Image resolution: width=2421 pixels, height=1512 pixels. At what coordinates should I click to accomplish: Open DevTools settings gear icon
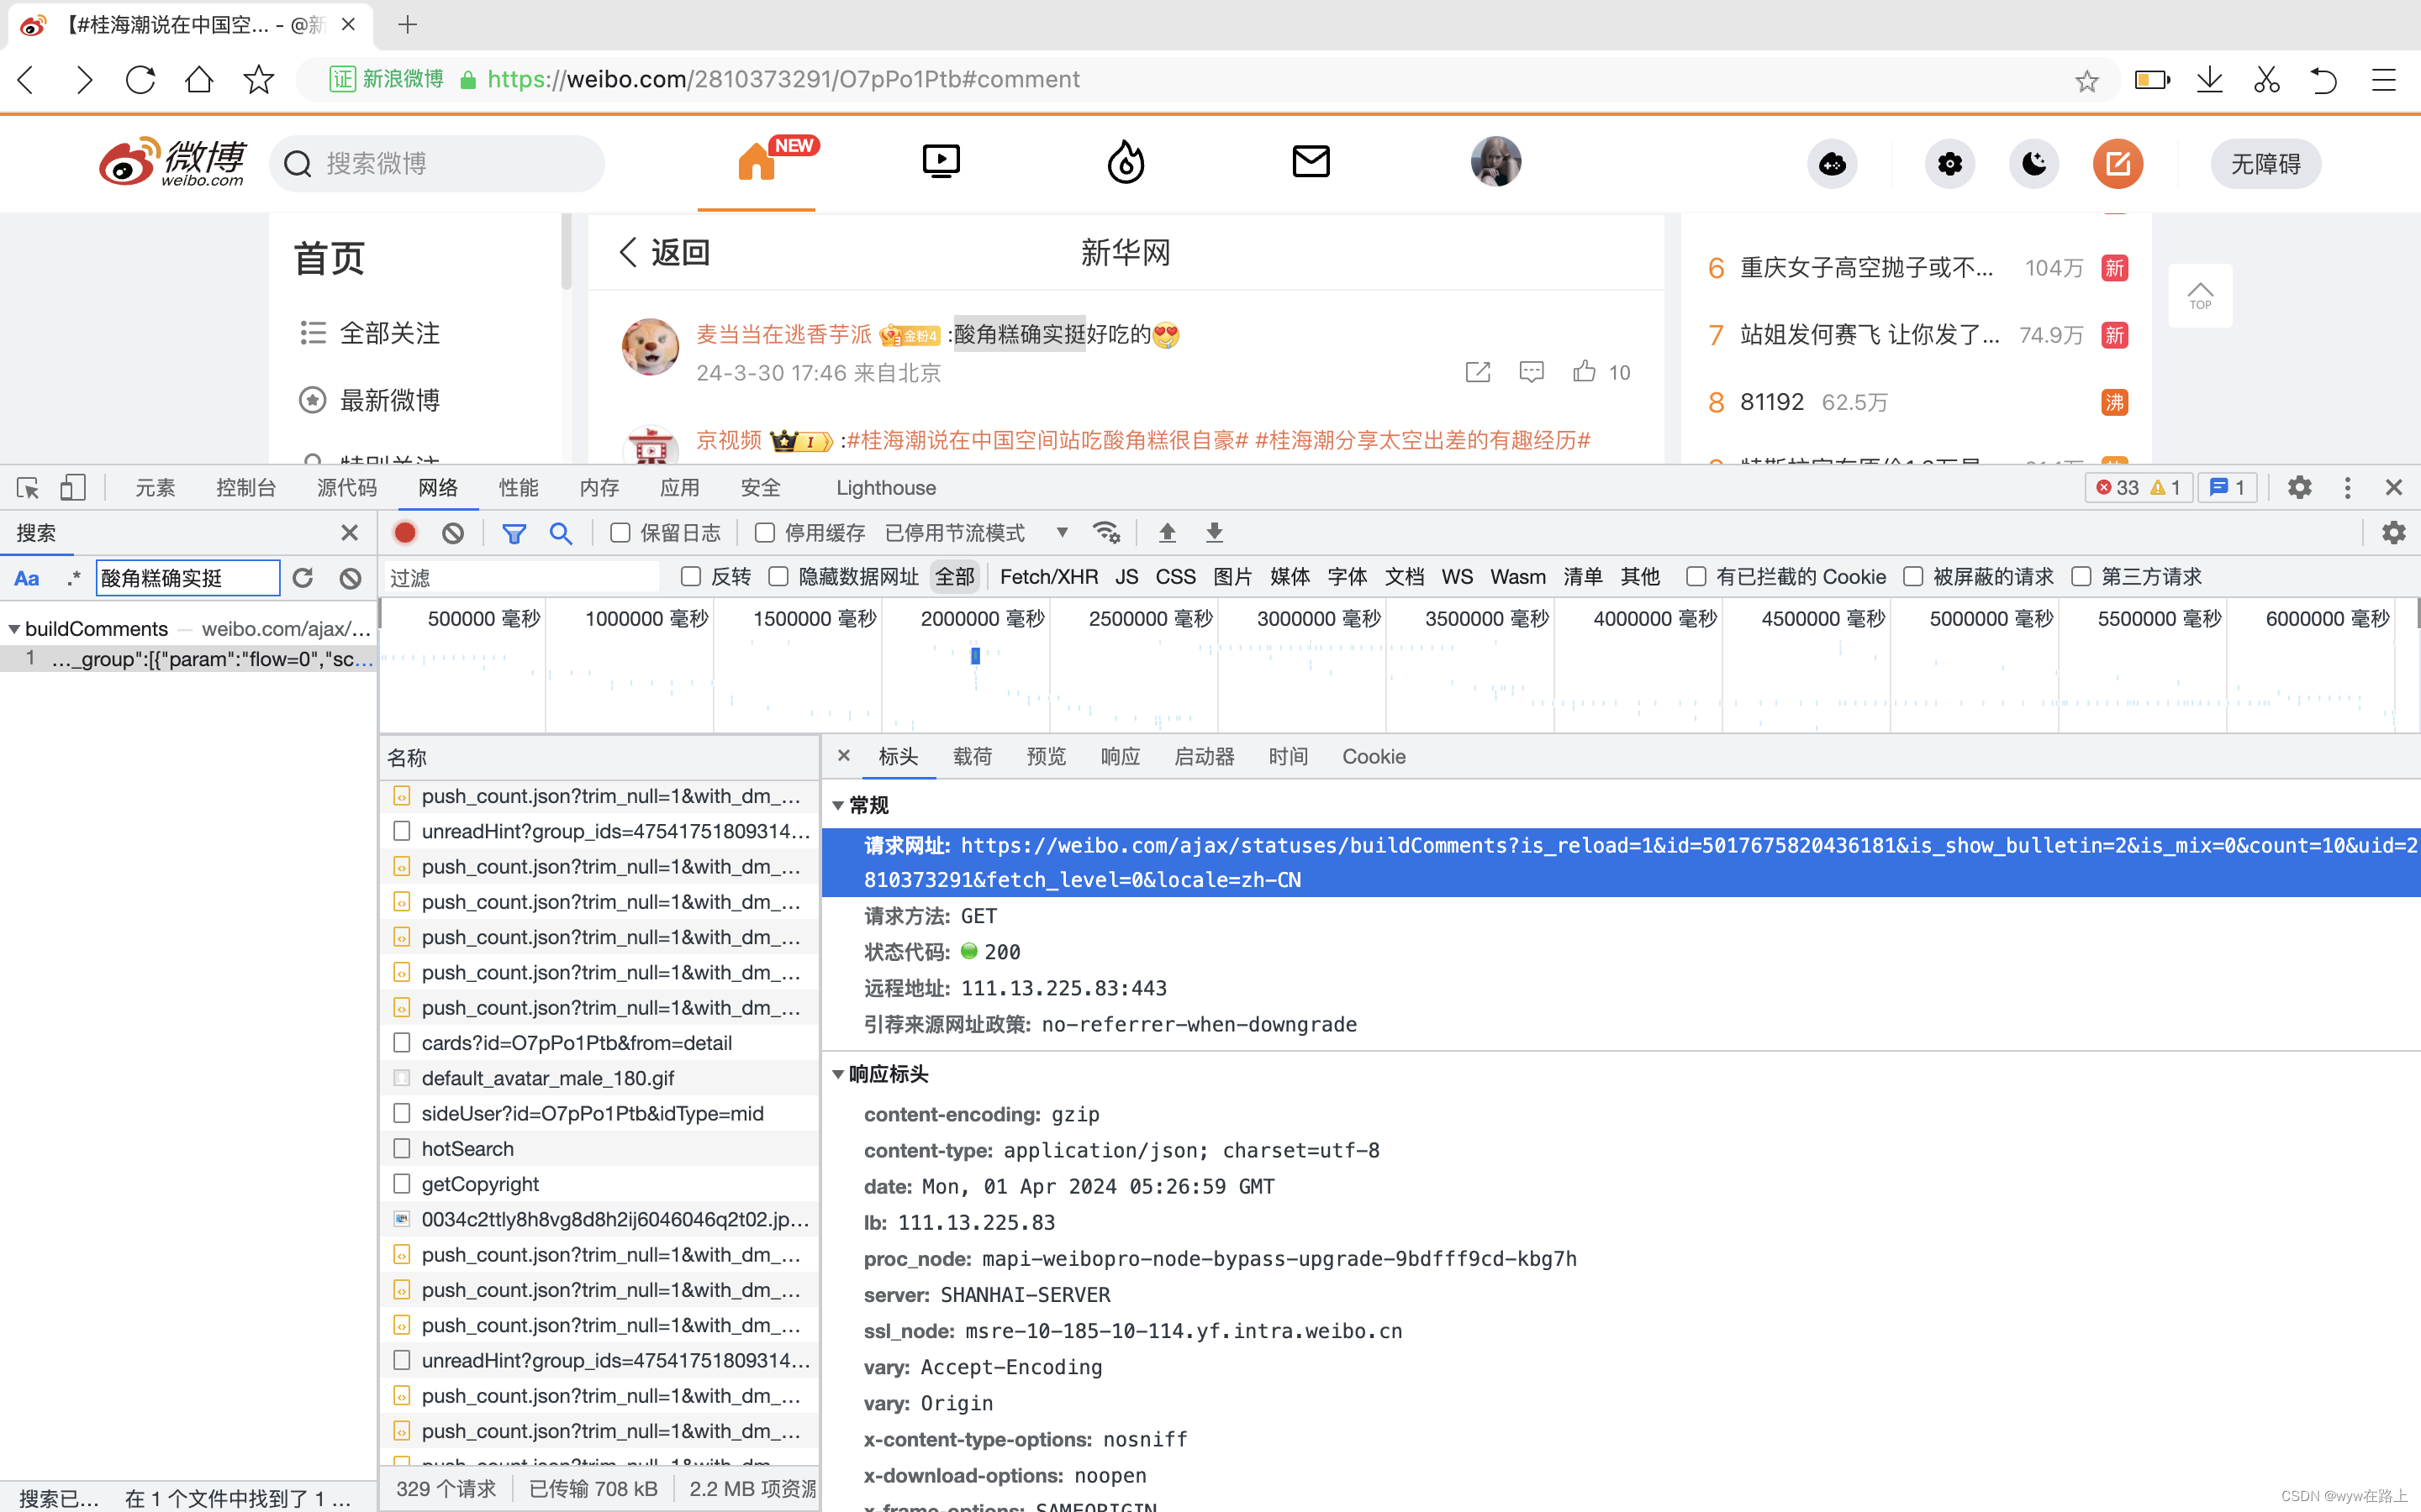click(x=2300, y=488)
